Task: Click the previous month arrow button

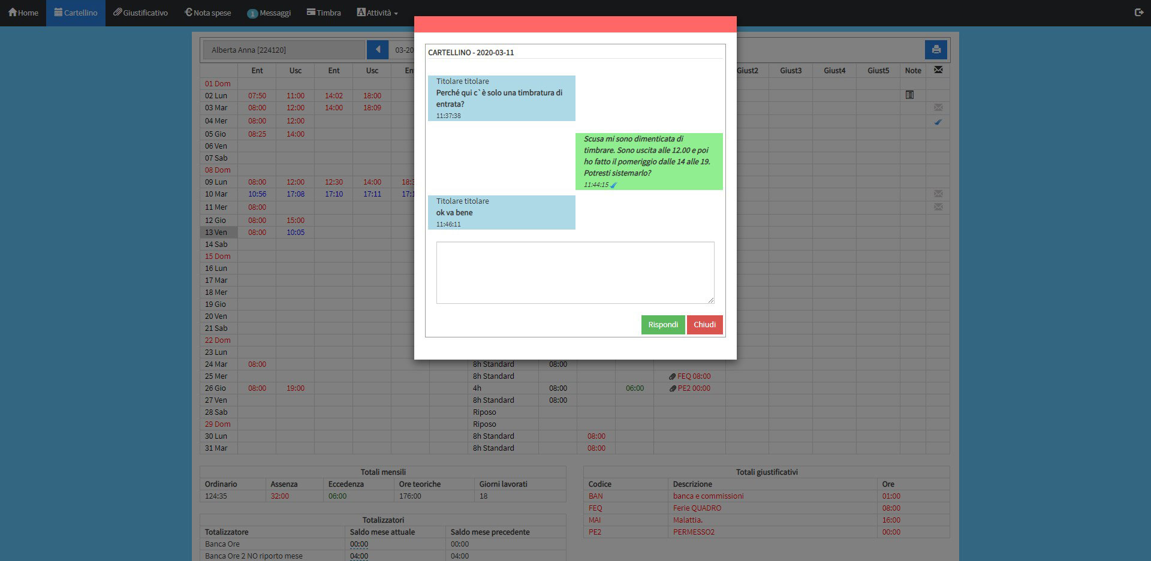Action: 378,50
